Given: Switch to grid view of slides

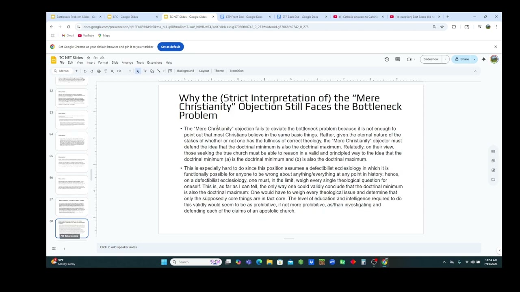Looking at the screenshot, I should coord(54,249).
